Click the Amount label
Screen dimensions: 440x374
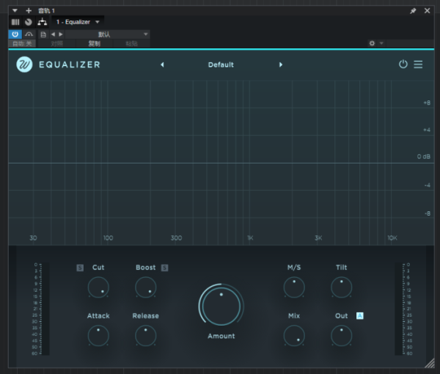[x=221, y=336]
